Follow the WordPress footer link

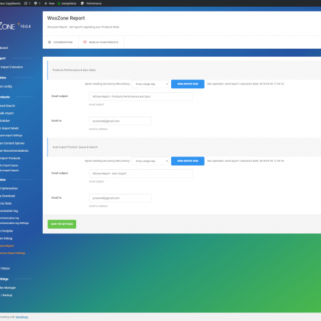tap(22, 317)
